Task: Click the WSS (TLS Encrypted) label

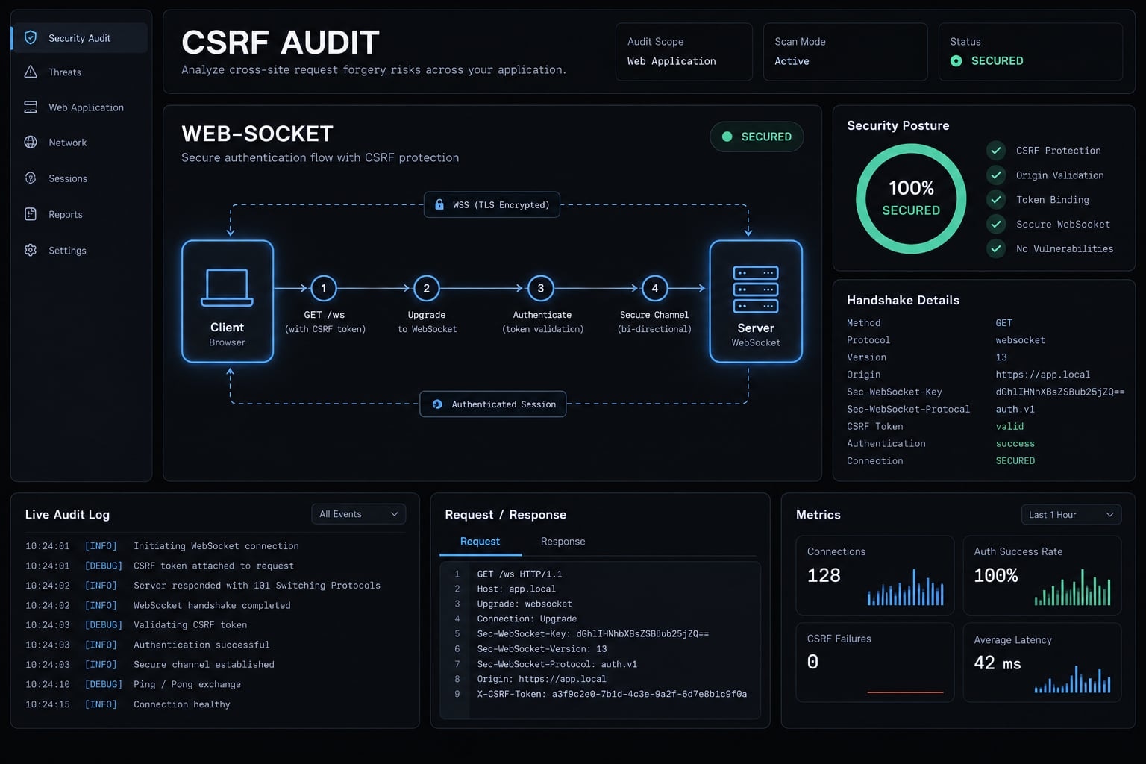Action: coord(492,204)
